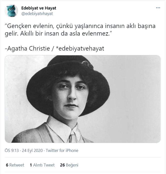Click the 24 Eyl 2020 date
This screenshot has height=174, width=166.
32,150
